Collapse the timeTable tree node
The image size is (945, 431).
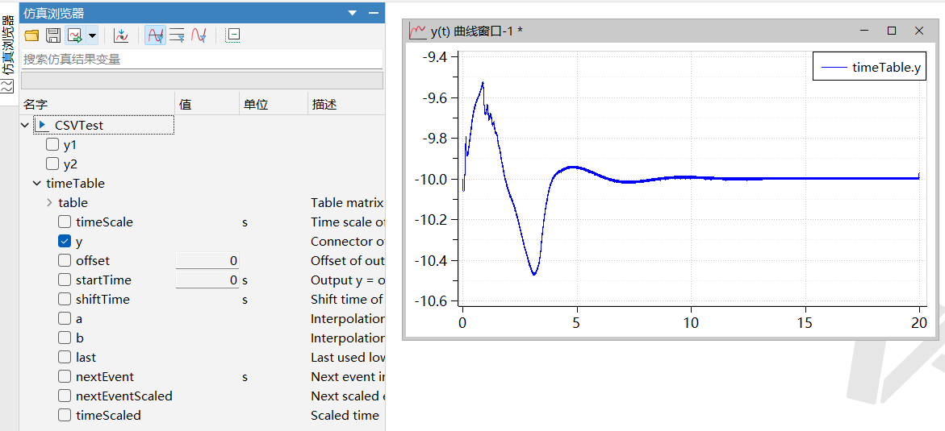(37, 184)
